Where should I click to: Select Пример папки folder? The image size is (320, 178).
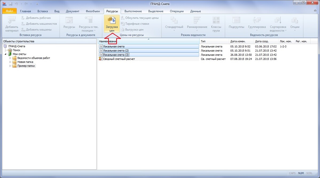pos(26,66)
